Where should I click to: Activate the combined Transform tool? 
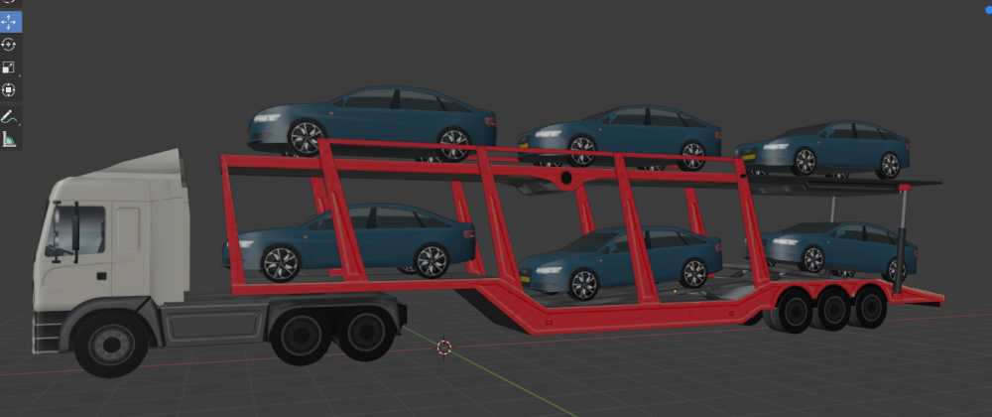[9, 90]
